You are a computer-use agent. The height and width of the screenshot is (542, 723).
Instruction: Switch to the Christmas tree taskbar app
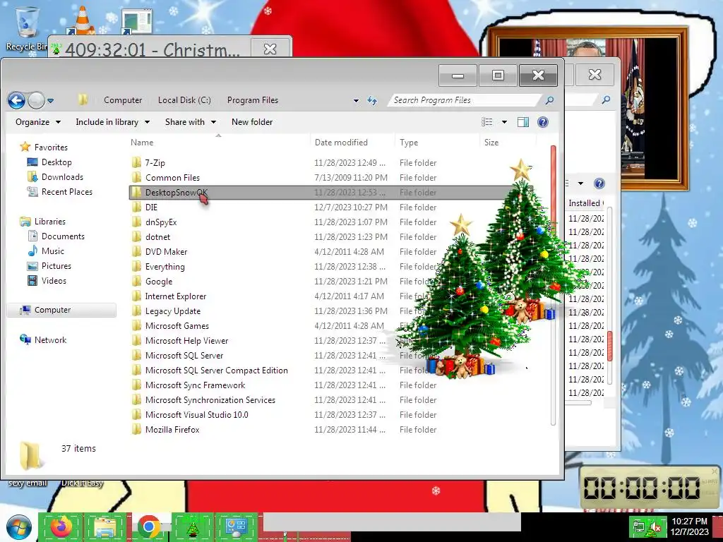pyautogui.click(x=192, y=527)
